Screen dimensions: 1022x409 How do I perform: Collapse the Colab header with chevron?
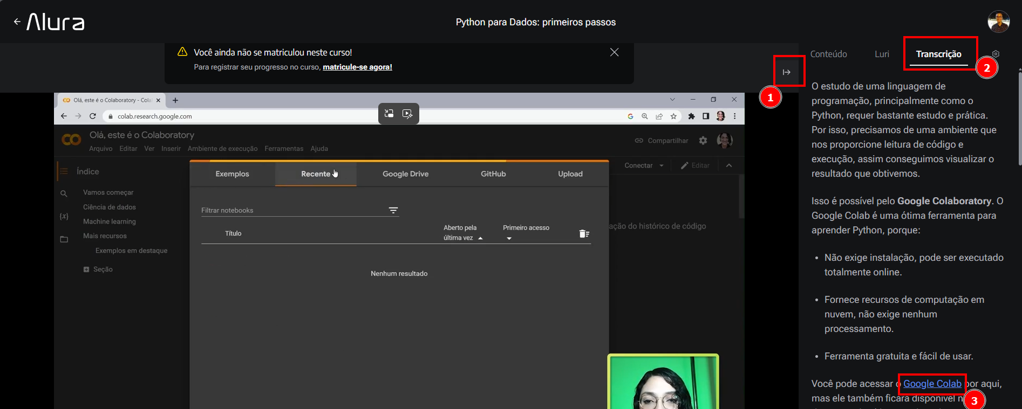[729, 165]
